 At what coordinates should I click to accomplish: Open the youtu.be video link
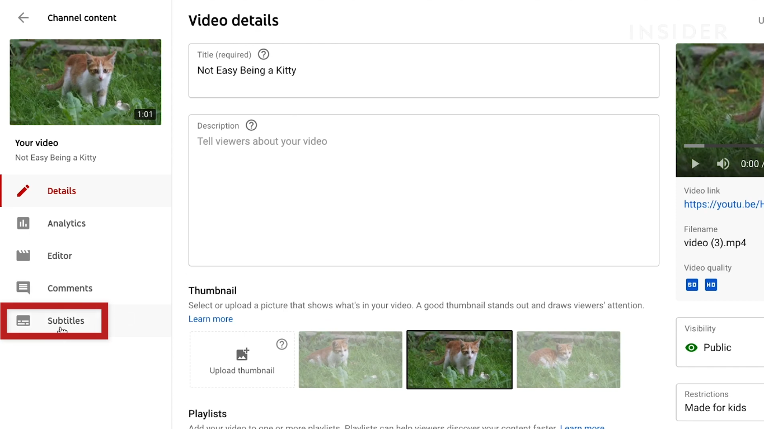point(723,204)
